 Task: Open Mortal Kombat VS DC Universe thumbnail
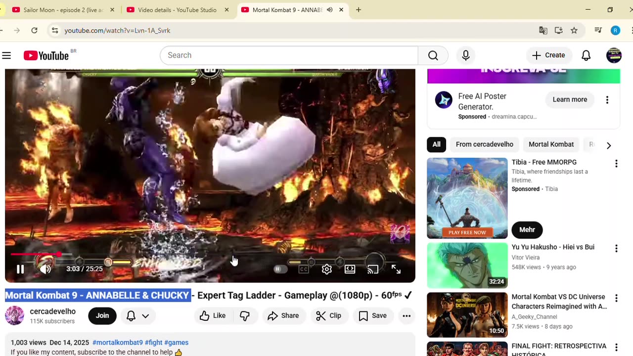467,315
